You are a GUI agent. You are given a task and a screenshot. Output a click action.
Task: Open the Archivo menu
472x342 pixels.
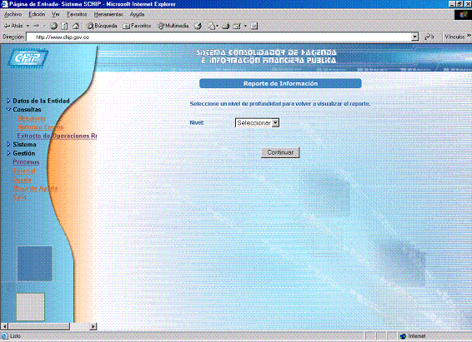coord(13,14)
